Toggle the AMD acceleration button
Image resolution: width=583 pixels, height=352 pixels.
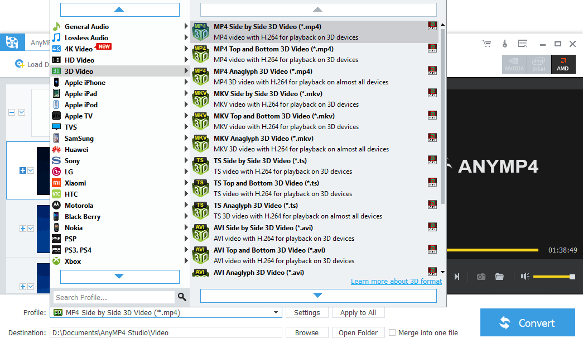563,64
